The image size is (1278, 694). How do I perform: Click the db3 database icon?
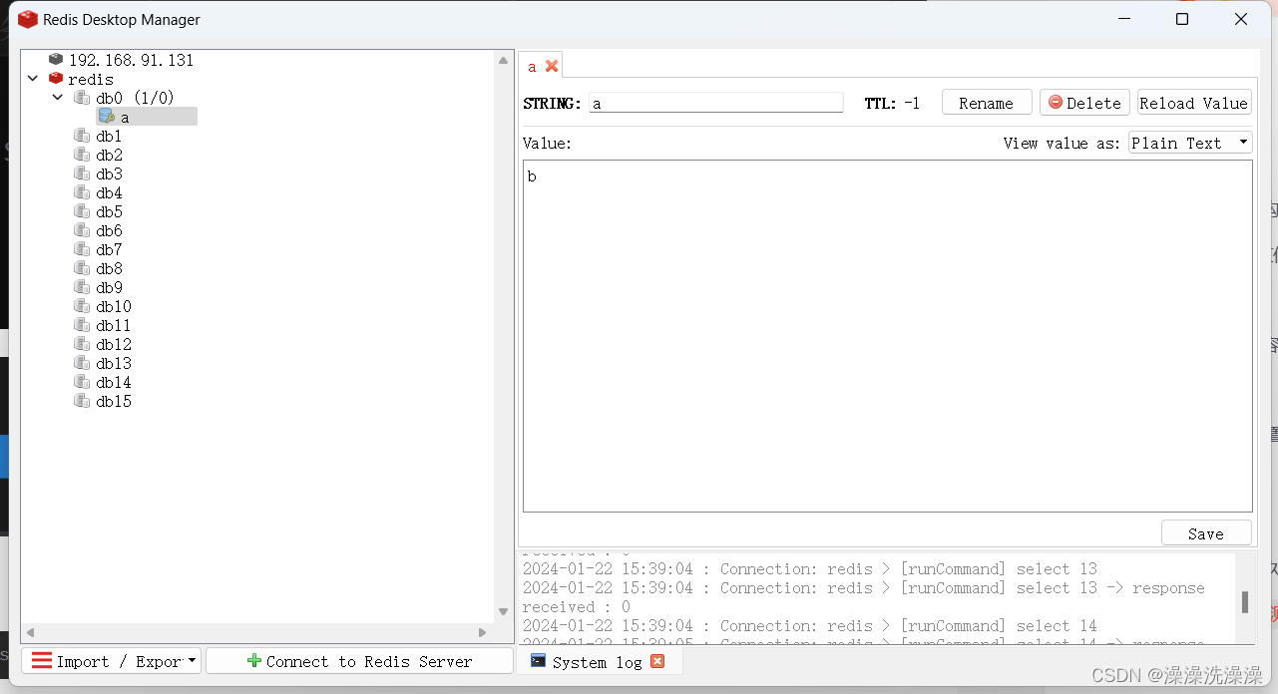coord(82,173)
